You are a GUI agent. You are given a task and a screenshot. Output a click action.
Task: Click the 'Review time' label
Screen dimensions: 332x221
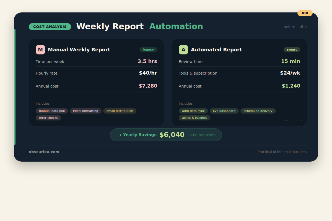click(x=191, y=62)
